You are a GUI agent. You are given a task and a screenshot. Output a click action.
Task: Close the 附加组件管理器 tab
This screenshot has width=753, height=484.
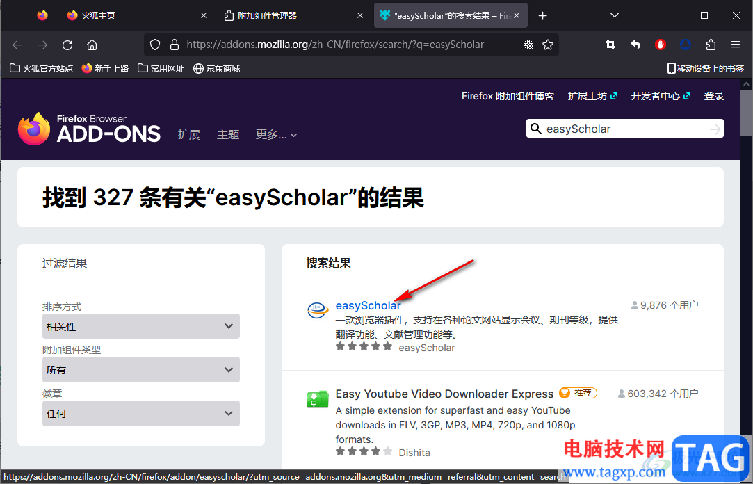pos(360,15)
